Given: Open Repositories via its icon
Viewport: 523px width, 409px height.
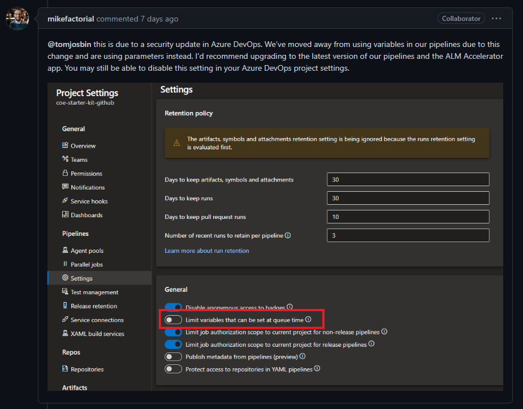Looking at the screenshot, I should click(x=66, y=368).
